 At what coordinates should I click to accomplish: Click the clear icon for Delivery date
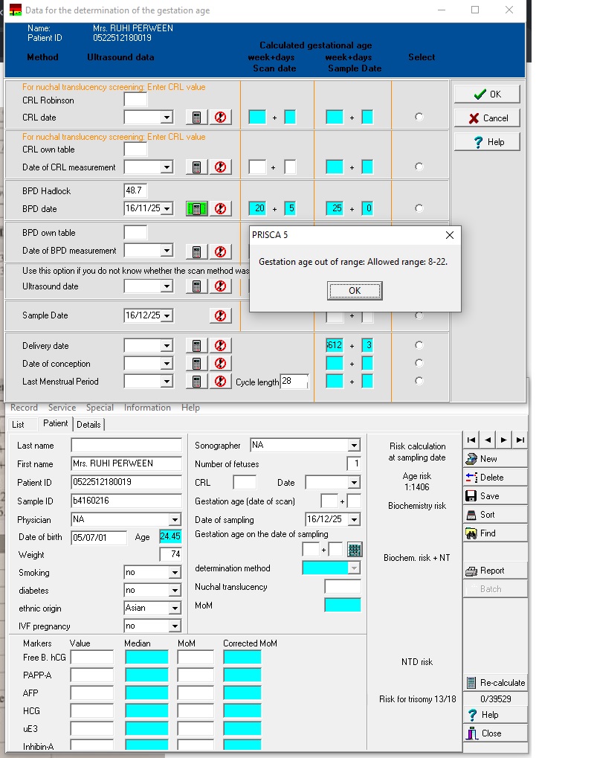pyautogui.click(x=220, y=346)
